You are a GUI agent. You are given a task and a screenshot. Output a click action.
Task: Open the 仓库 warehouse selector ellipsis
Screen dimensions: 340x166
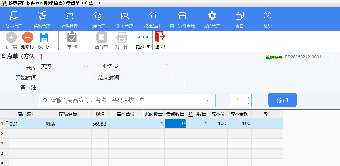click(x=87, y=66)
